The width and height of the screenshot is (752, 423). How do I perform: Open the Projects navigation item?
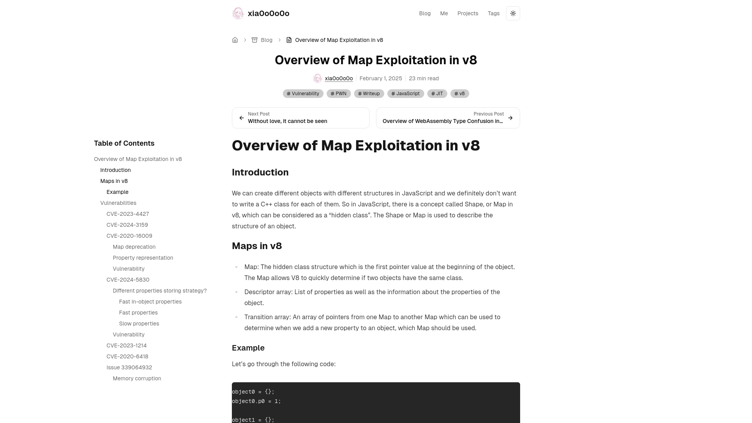coord(468,13)
